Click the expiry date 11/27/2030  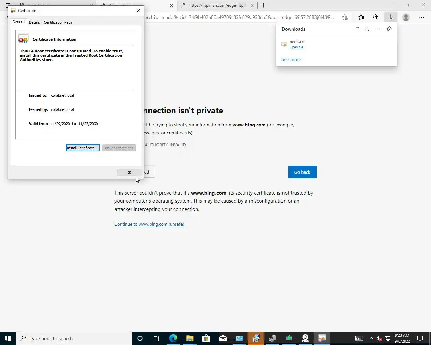pos(88,124)
